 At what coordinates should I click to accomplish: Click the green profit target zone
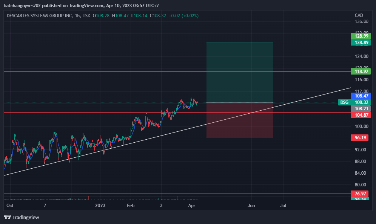pyautogui.click(x=240, y=72)
